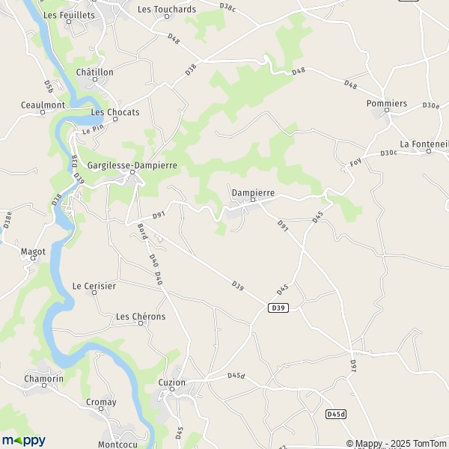Click the Cromay hamlet marker
Image resolution: width=449 pixels, height=449 pixels.
[101, 409]
